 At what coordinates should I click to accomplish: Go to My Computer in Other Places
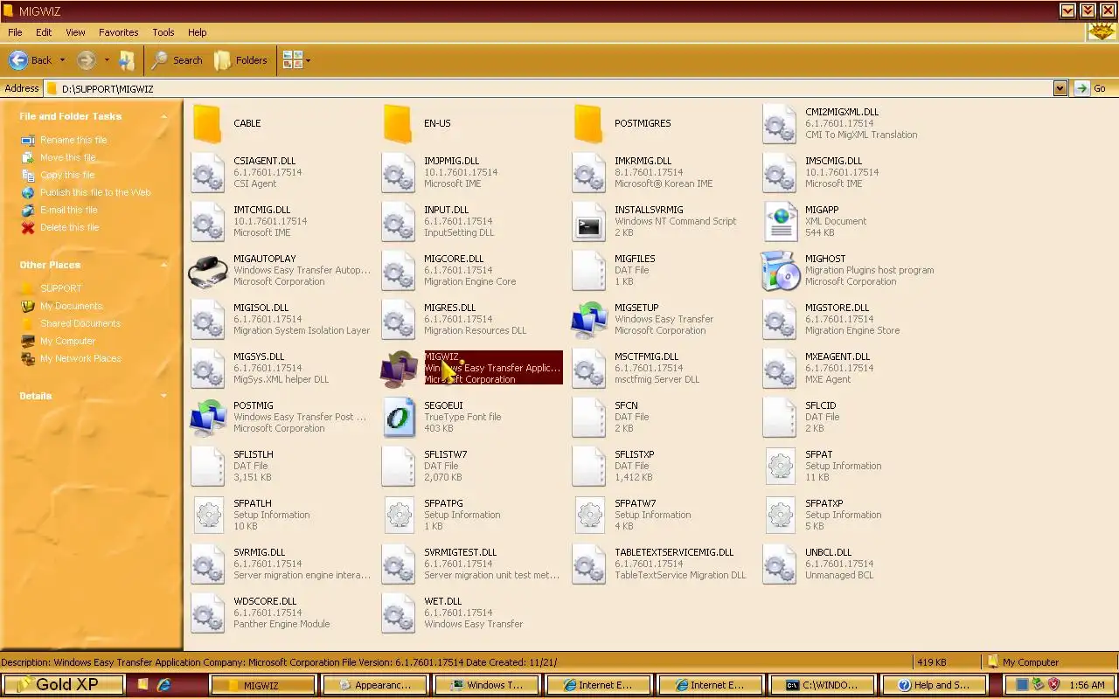point(67,341)
